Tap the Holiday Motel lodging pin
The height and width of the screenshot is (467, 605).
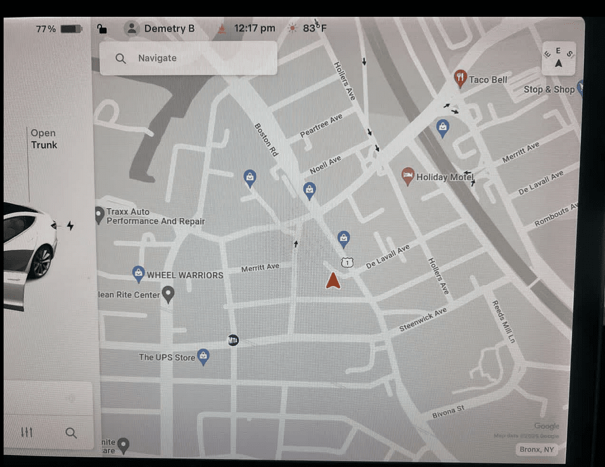pos(407,176)
